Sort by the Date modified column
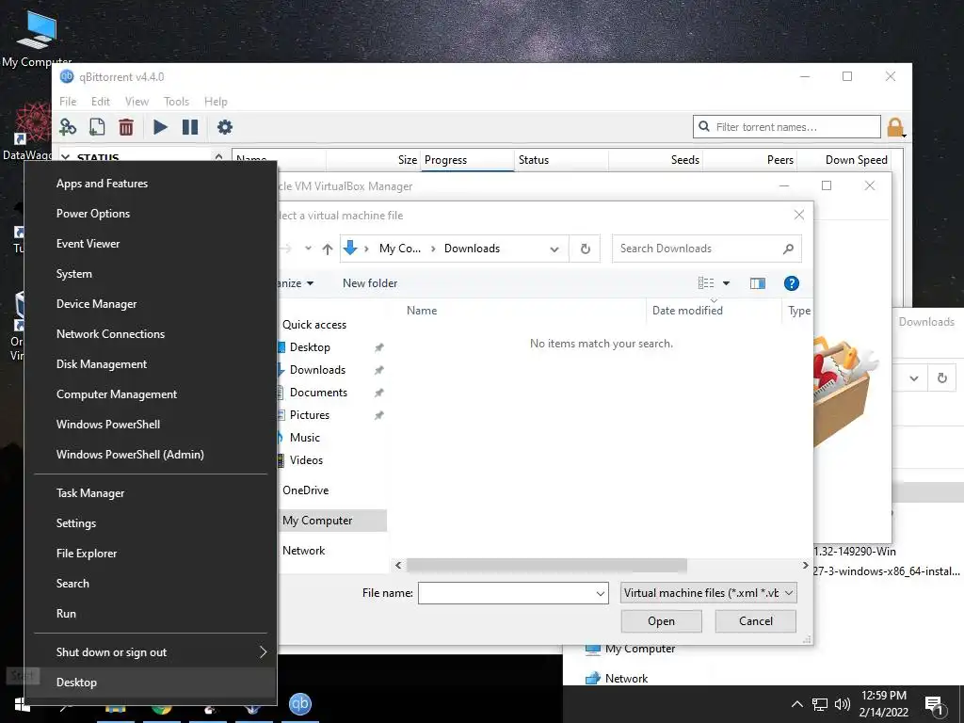This screenshot has height=723, width=964. (687, 311)
